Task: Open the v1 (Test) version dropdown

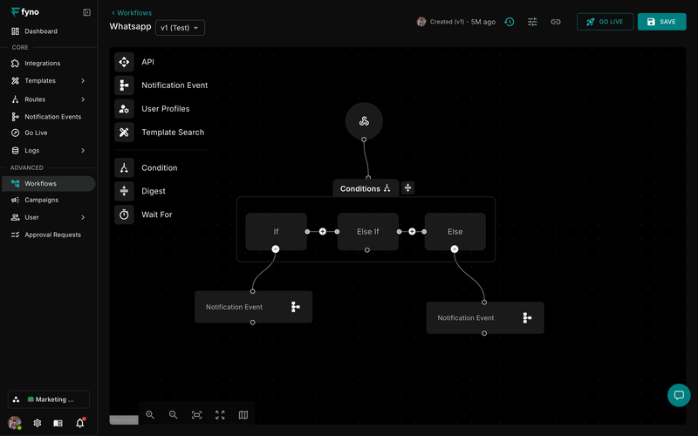Action: 180,28
